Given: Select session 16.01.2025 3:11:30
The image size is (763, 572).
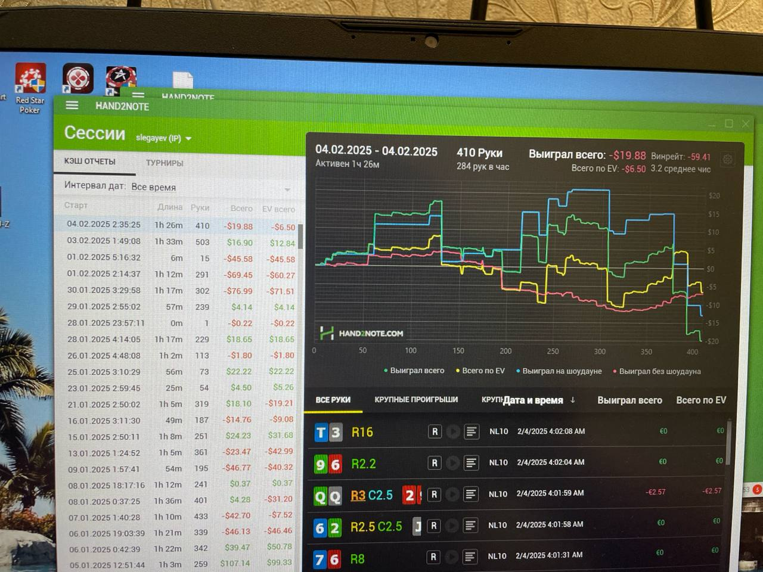Looking at the screenshot, I should [179, 420].
